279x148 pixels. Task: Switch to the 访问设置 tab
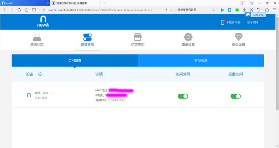tap(75, 61)
